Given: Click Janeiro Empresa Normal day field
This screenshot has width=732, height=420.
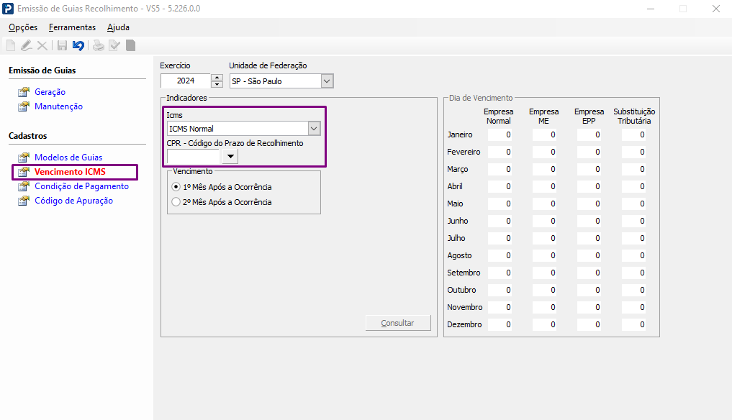Looking at the screenshot, I should (x=500, y=135).
